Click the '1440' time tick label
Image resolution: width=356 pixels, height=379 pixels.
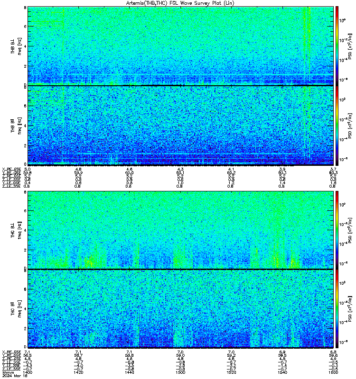point(129,372)
